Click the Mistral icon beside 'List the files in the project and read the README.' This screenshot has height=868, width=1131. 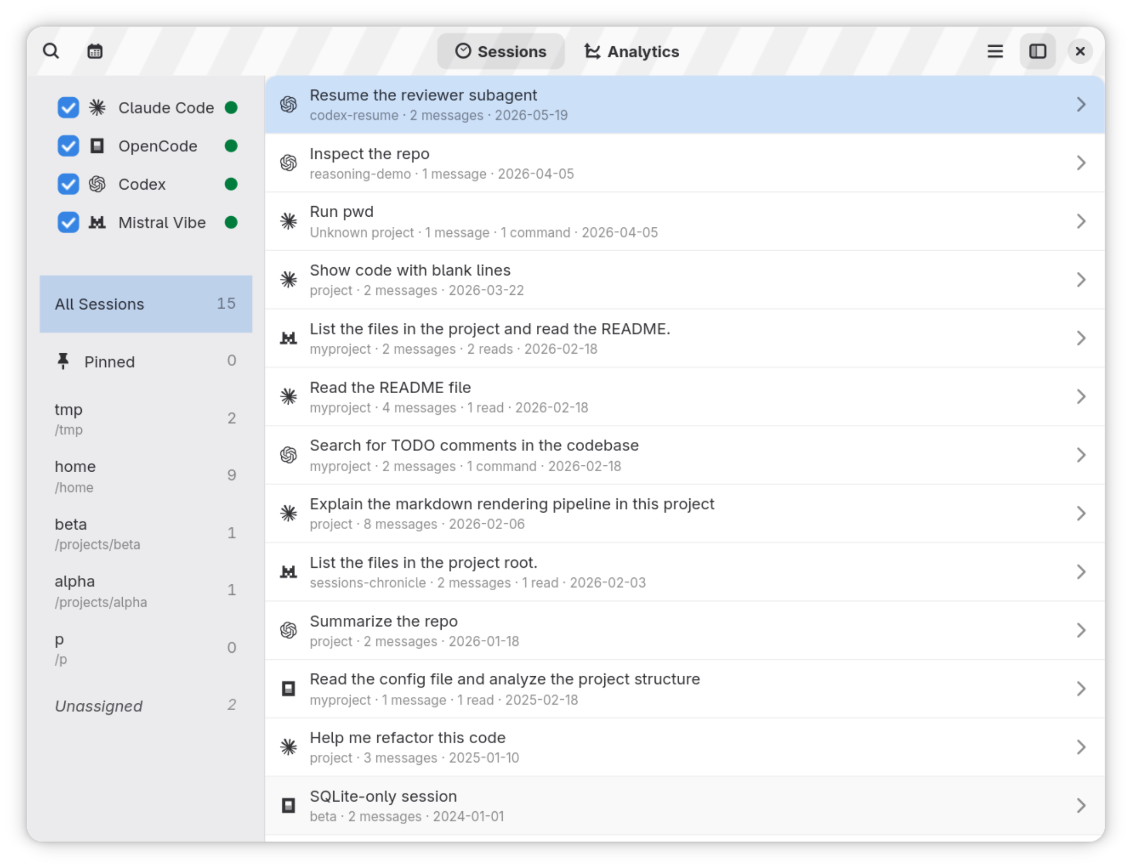pyautogui.click(x=289, y=338)
